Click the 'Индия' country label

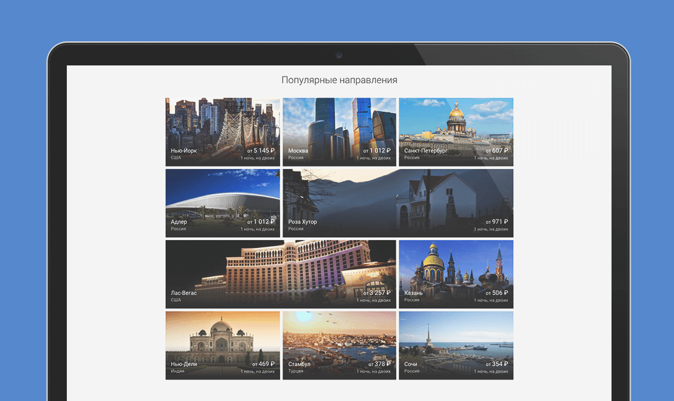coord(177,371)
